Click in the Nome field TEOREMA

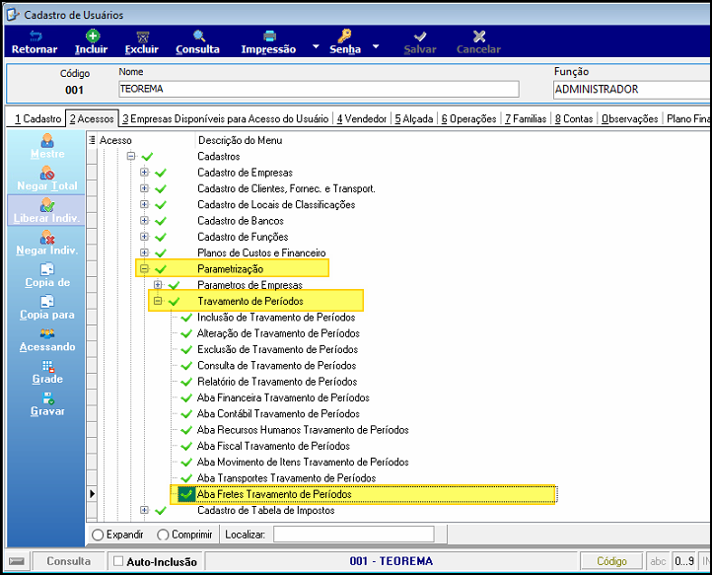coord(319,89)
